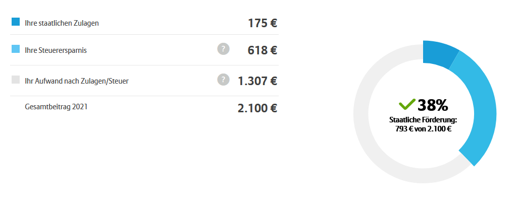Image resolution: width=518 pixels, height=213 pixels.
Task: Click the question mark beside Steuerersparnis
Action: [x=223, y=49]
